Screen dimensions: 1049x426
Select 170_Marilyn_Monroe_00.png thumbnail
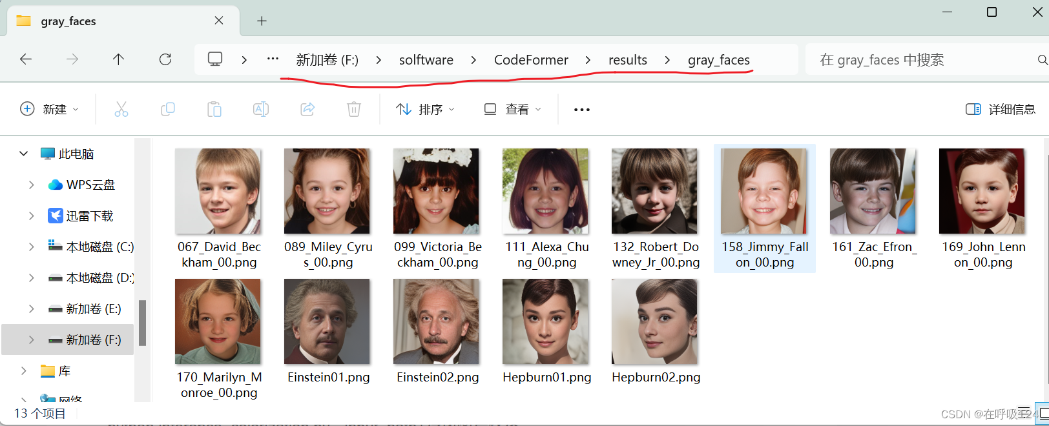tap(218, 321)
